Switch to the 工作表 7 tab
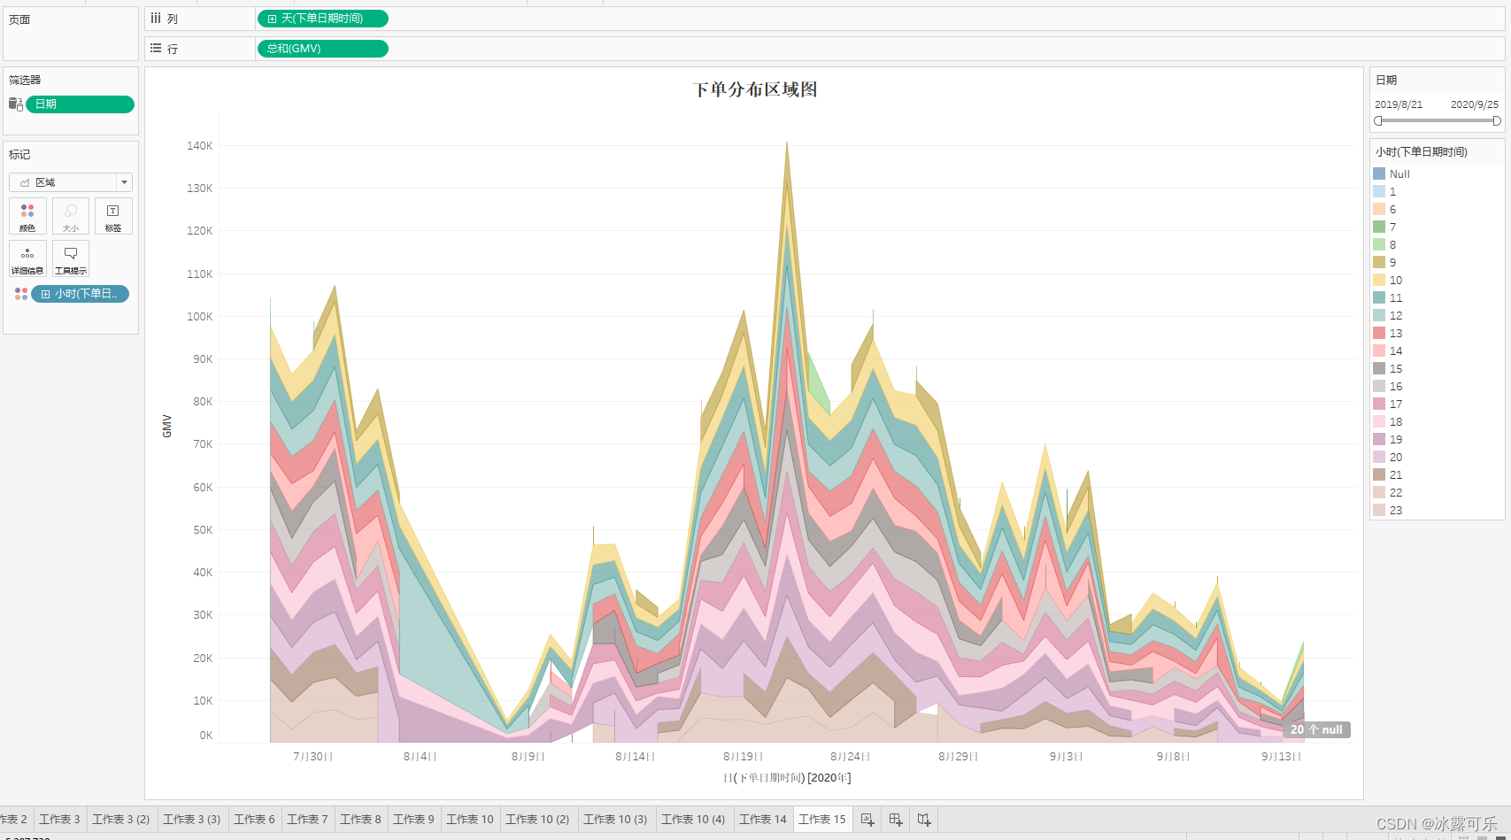Viewport: 1511px width, 840px height. coord(307,820)
